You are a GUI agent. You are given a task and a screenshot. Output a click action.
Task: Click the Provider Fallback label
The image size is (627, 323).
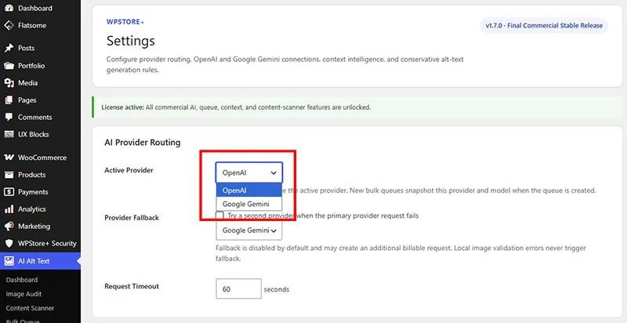click(x=132, y=218)
